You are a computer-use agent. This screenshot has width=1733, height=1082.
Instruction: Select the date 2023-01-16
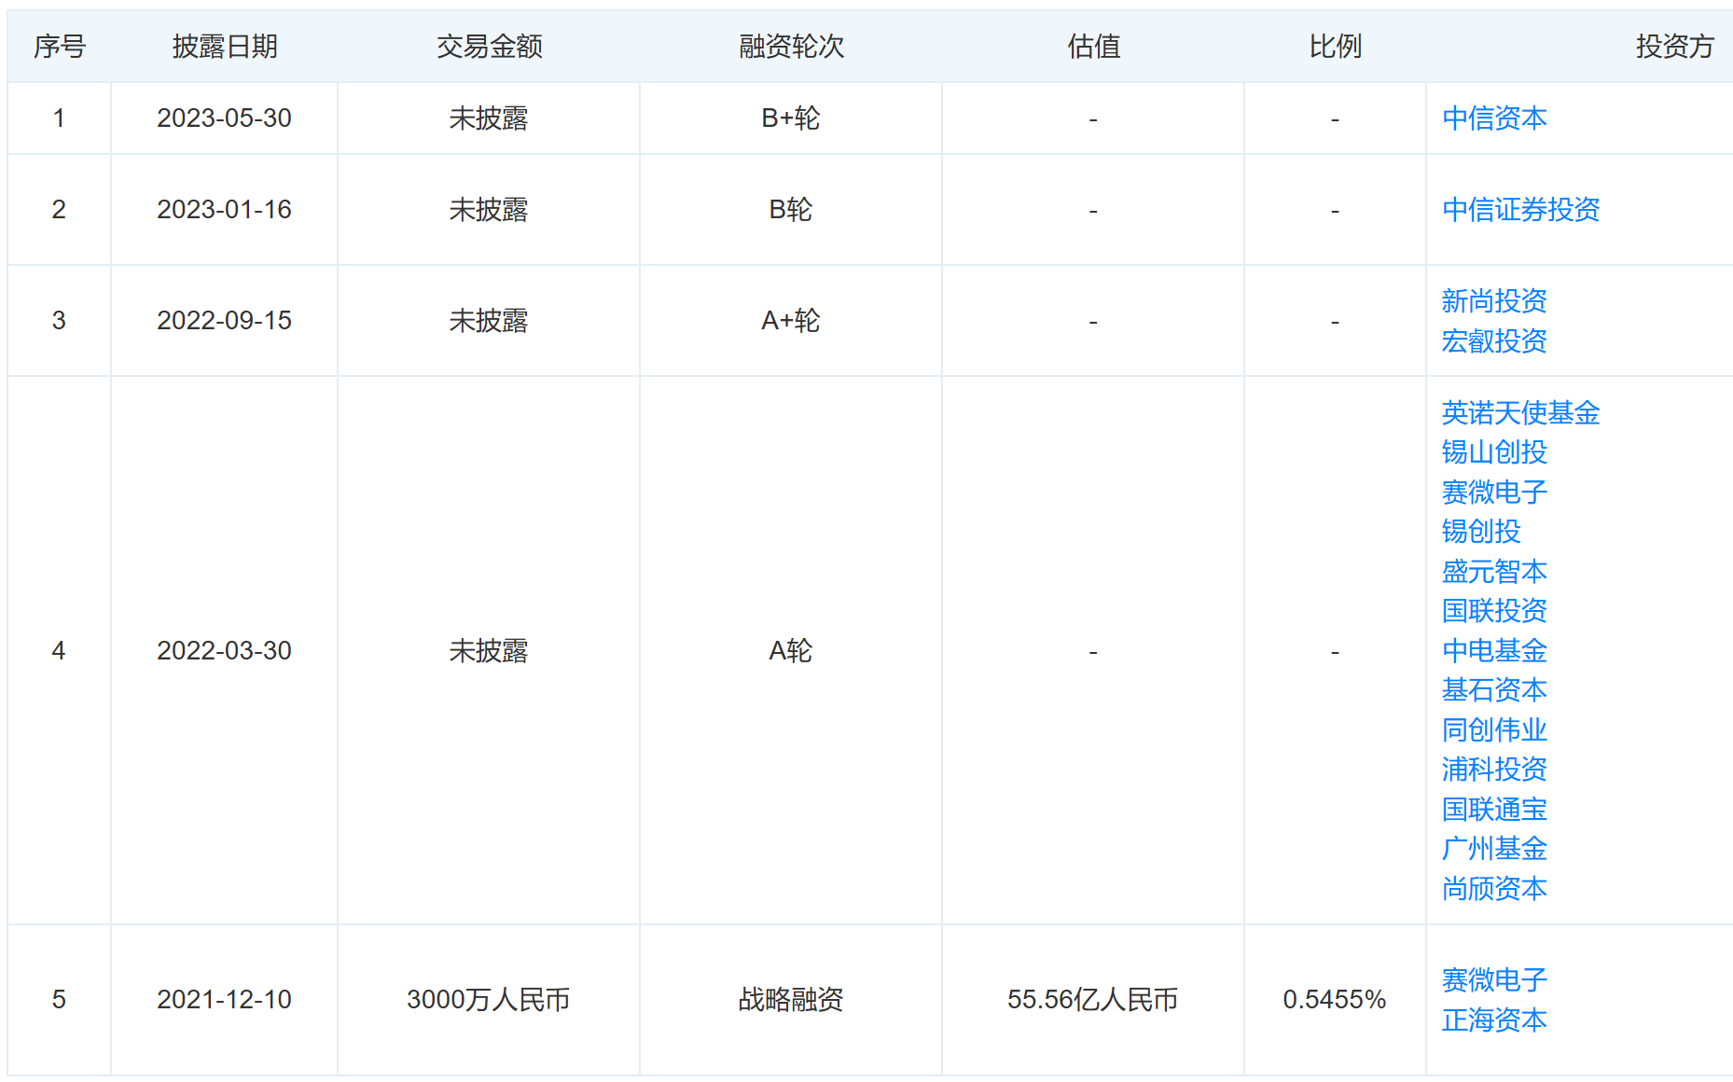click(224, 210)
